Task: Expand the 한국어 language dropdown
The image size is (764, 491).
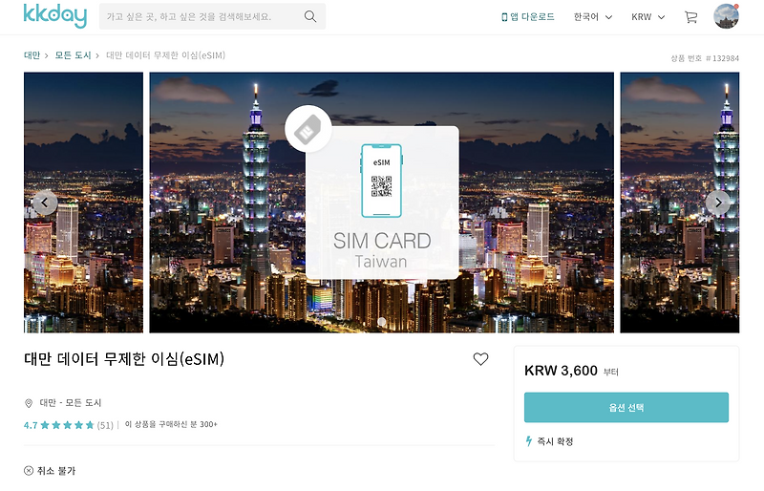Action: point(592,17)
